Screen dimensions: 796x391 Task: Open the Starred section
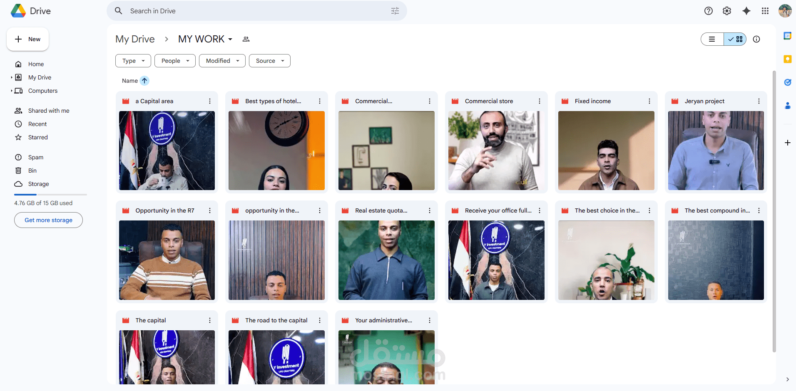(37, 137)
